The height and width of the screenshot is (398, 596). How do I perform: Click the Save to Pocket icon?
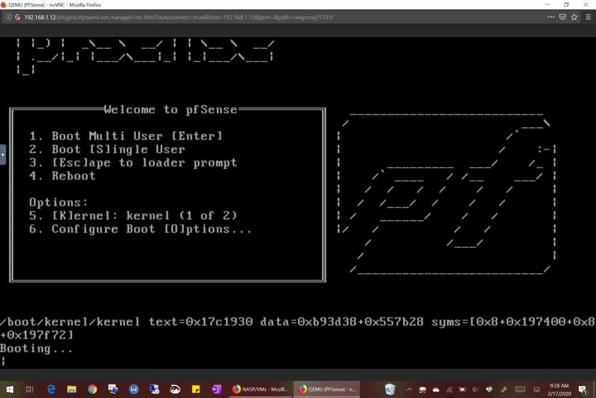pyautogui.click(x=563, y=17)
